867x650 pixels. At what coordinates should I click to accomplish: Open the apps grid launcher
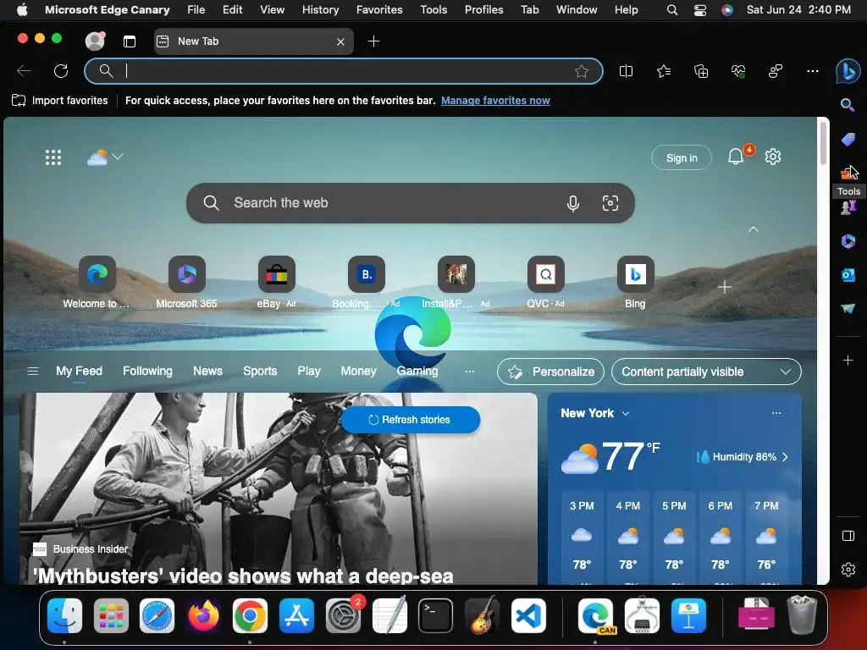click(53, 157)
